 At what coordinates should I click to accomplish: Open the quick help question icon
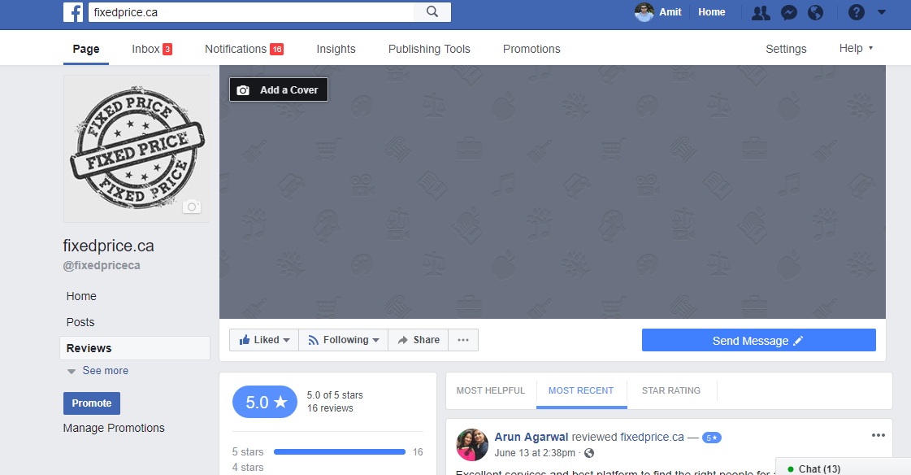pyautogui.click(x=856, y=12)
